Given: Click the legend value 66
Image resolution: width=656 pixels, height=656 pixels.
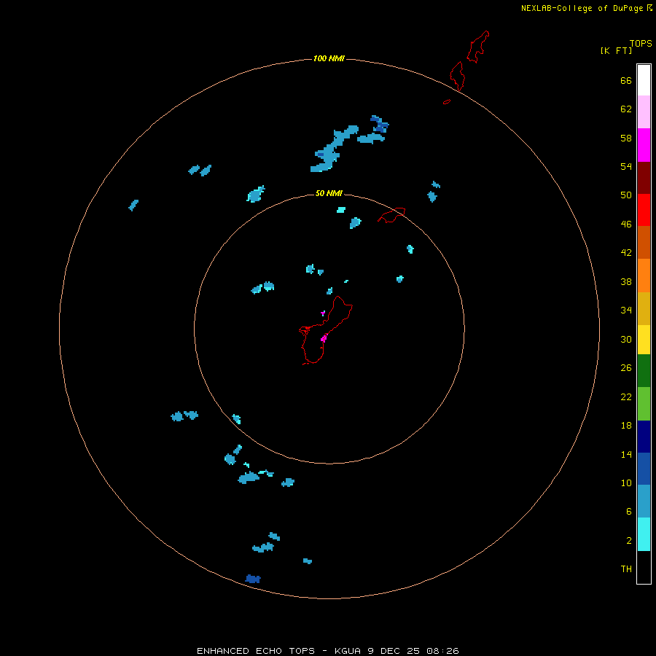Looking at the screenshot, I should click(x=626, y=80).
